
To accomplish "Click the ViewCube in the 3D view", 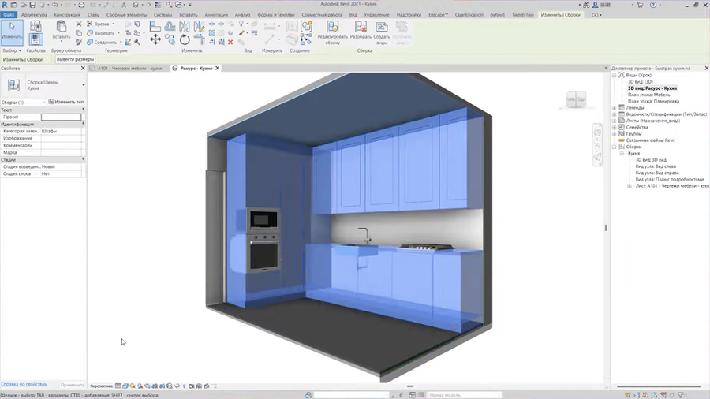I will 576,99.
